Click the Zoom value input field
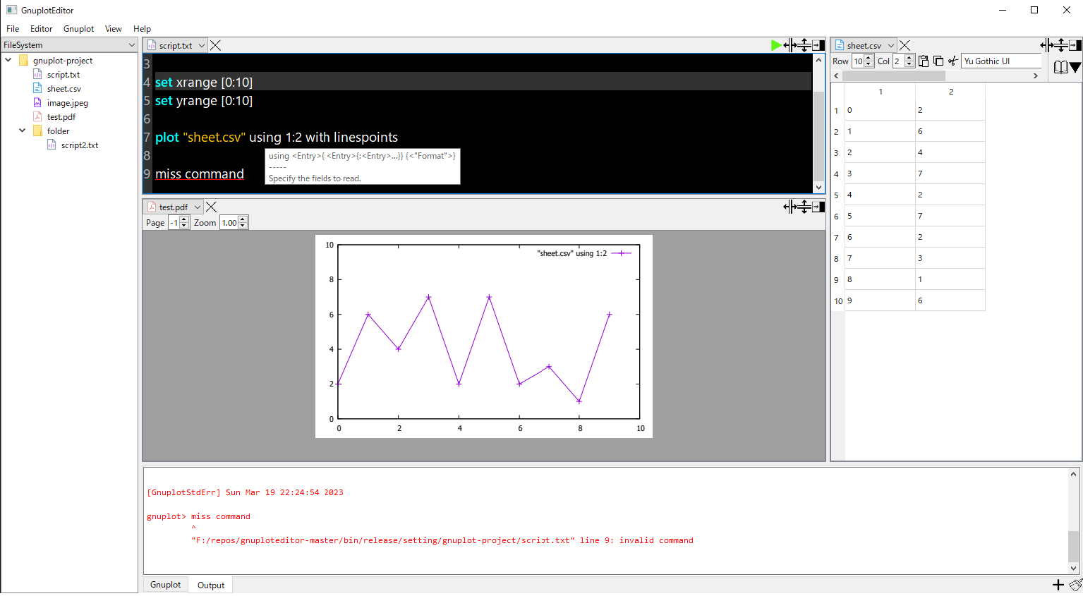This screenshot has width=1083, height=596. [229, 223]
